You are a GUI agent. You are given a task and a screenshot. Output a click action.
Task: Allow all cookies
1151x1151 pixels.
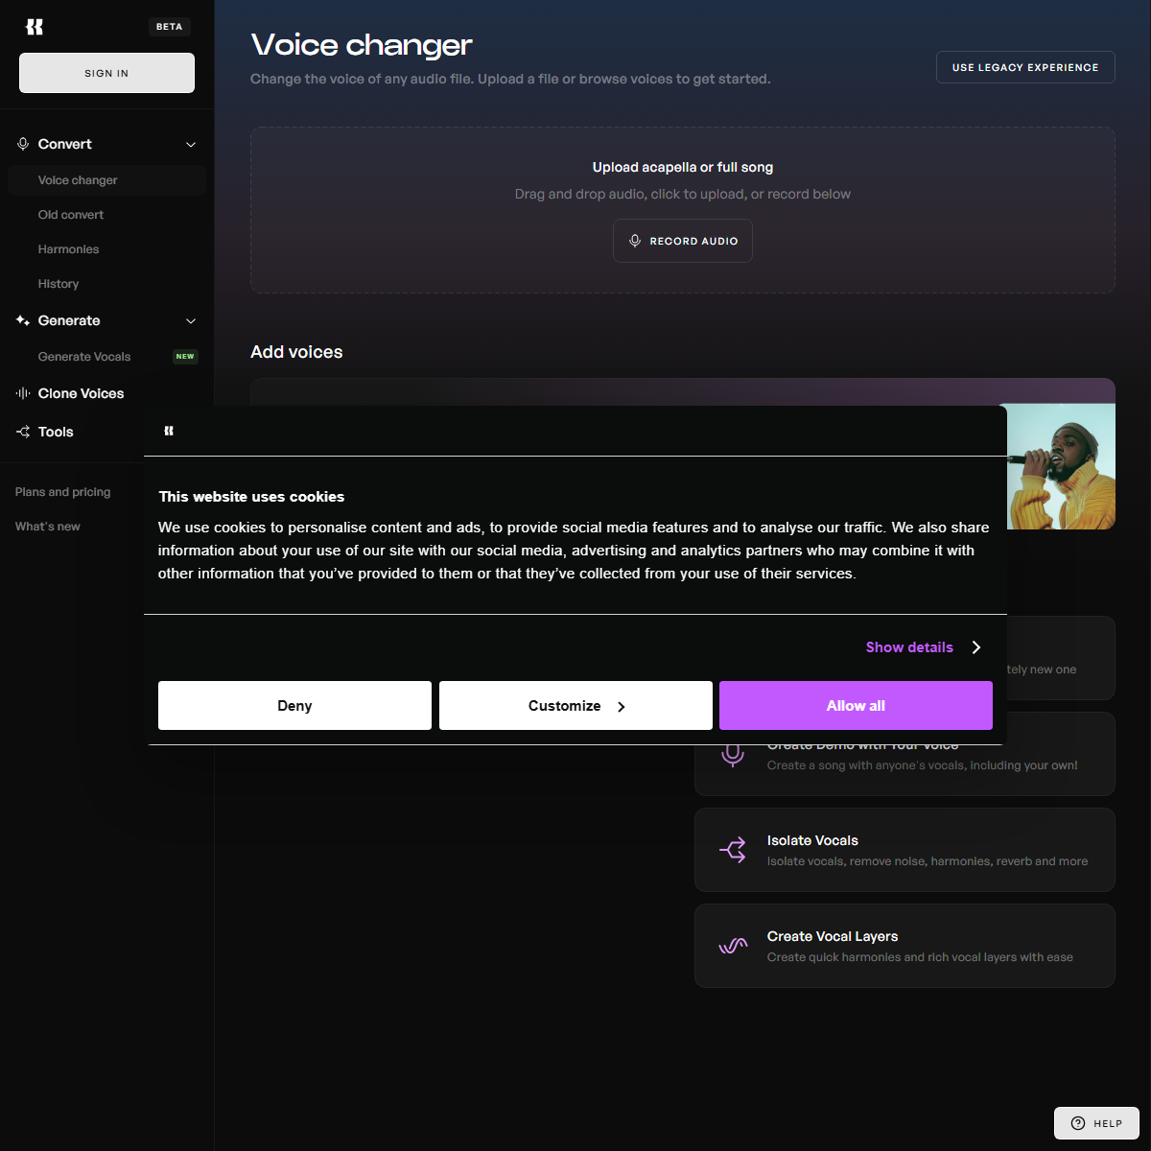[x=856, y=705]
